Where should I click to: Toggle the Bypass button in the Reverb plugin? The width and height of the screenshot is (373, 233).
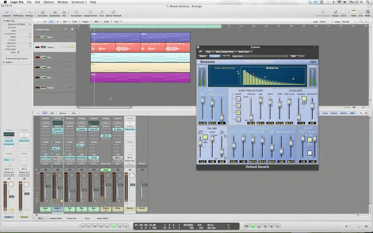click(x=203, y=56)
